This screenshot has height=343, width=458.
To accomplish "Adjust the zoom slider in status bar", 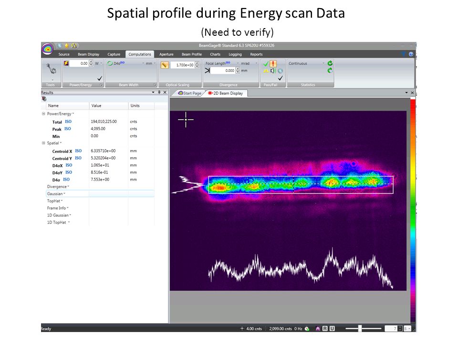I will pos(360,329).
